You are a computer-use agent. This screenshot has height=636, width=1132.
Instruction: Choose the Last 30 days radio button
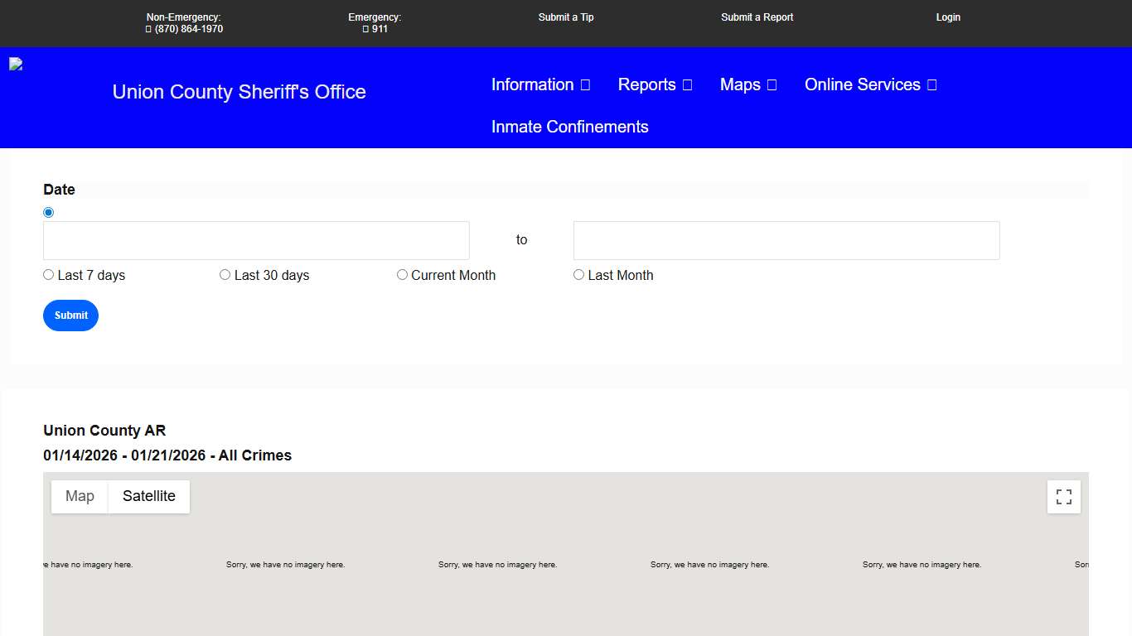(x=225, y=275)
